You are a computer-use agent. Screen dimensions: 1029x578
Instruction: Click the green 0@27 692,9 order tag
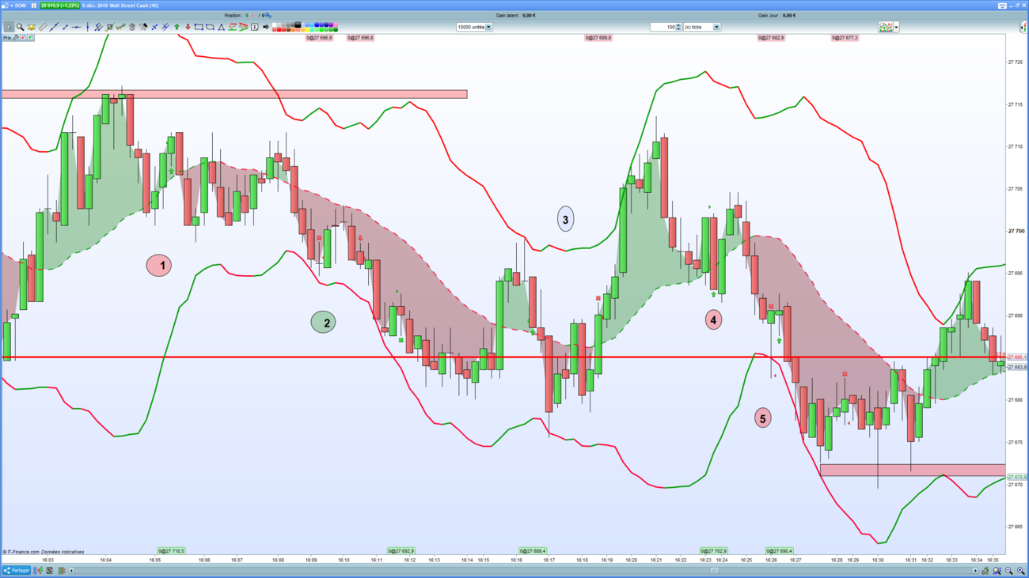(401, 551)
